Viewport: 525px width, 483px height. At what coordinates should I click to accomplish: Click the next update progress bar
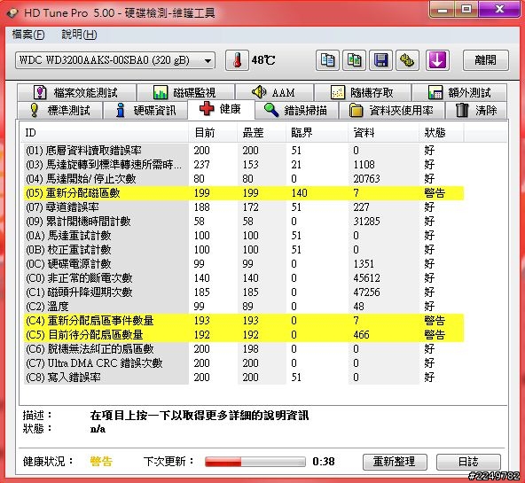coord(255,462)
